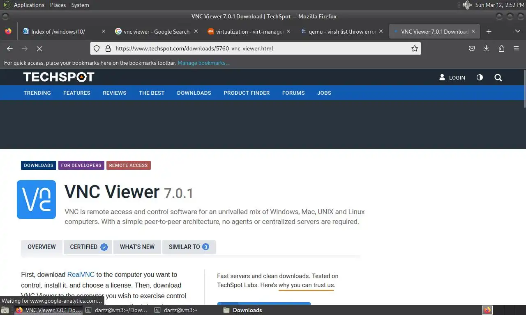Screen dimensions: 526x315
Task: Click VNC Viewer 7.0.1 Firefox taskbar entry
Action: (48, 310)
